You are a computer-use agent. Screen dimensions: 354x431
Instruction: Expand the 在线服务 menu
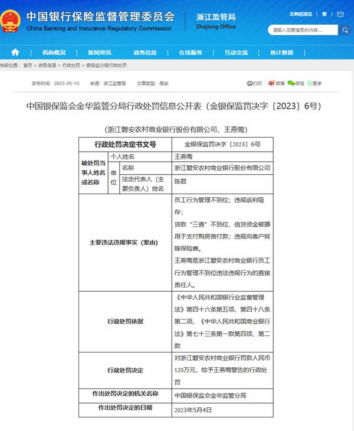point(191,53)
